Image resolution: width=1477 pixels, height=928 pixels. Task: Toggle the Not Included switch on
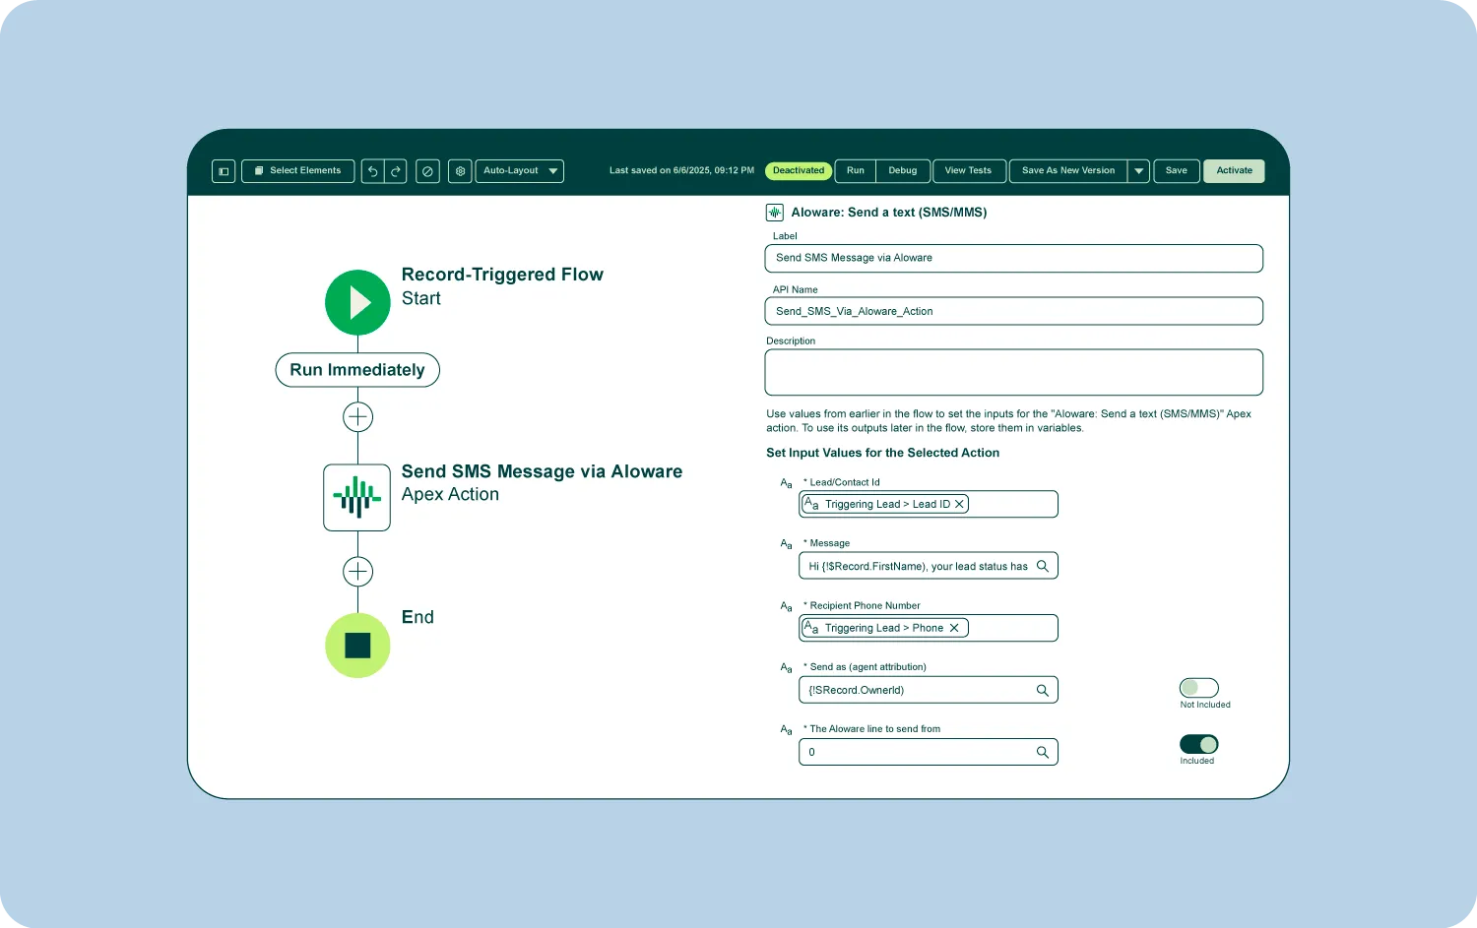pos(1198,688)
